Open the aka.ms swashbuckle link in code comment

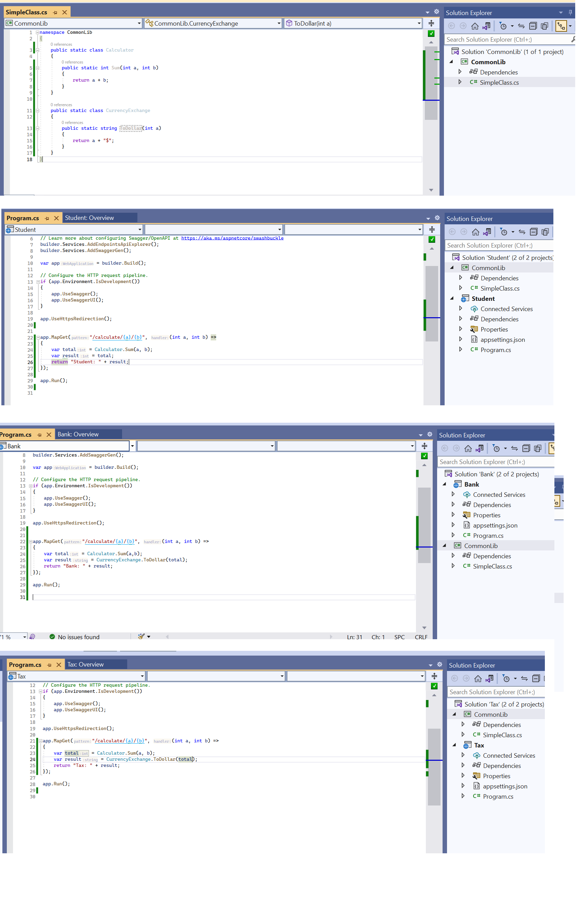pyautogui.click(x=232, y=238)
